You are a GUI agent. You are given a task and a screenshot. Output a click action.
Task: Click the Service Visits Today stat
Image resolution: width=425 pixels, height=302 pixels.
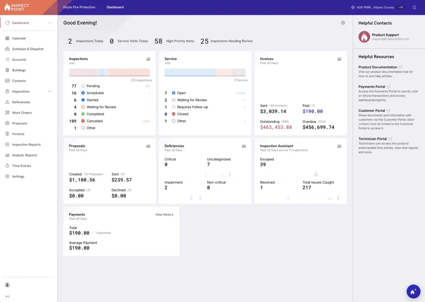click(129, 41)
